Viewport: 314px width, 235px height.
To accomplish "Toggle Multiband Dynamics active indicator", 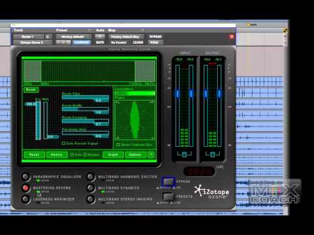I will click(103, 192).
